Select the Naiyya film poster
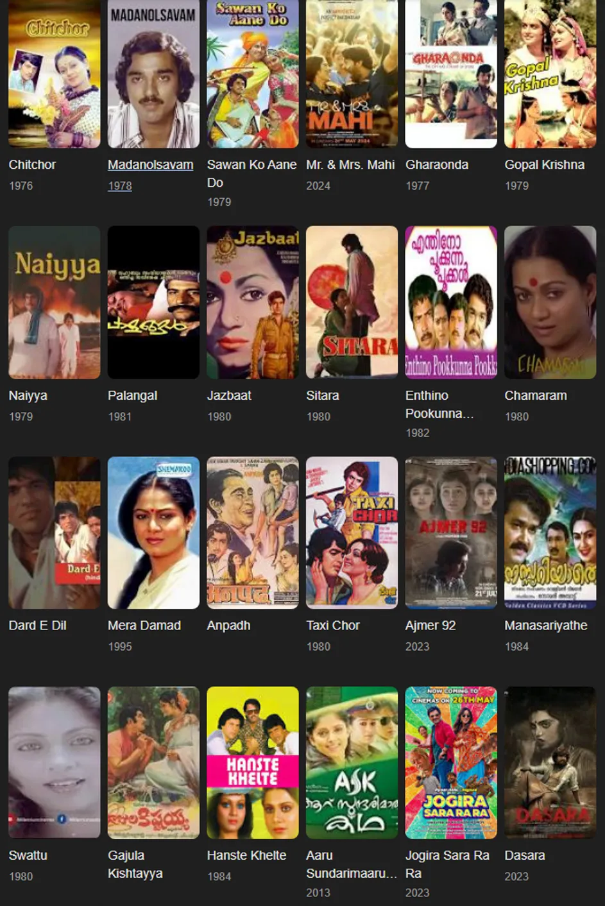Image resolution: width=605 pixels, height=906 pixels. pyautogui.click(x=55, y=302)
